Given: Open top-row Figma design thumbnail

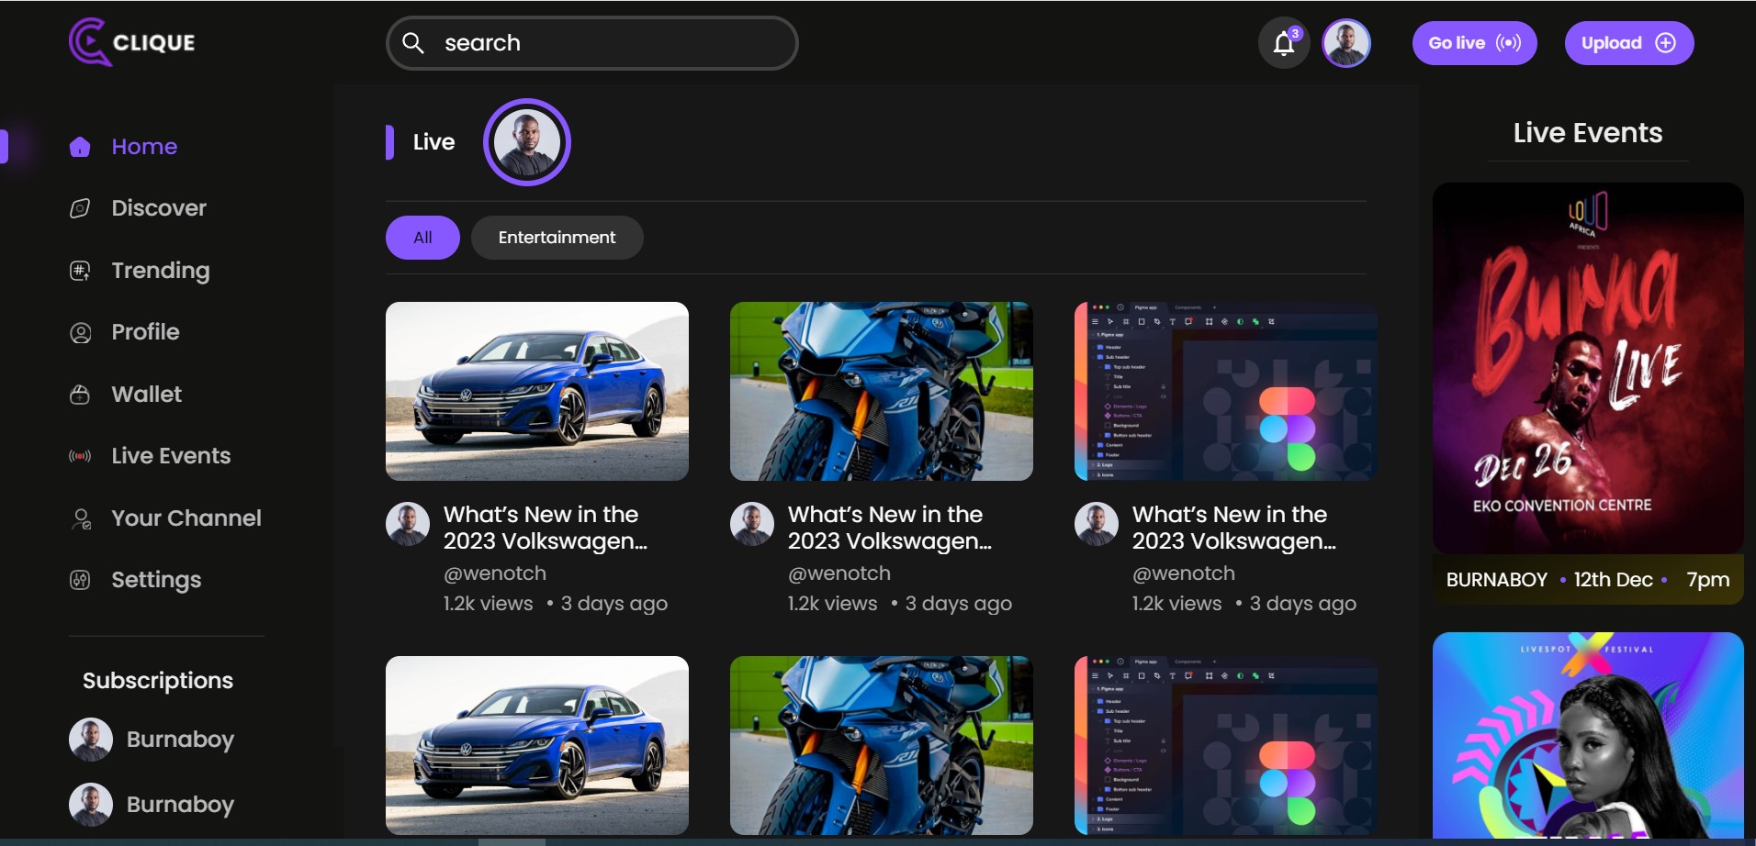Looking at the screenshot, I should 1226,391.
